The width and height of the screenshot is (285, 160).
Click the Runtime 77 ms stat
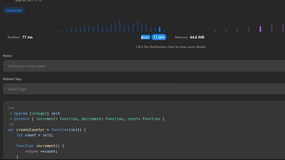[20, 37]
